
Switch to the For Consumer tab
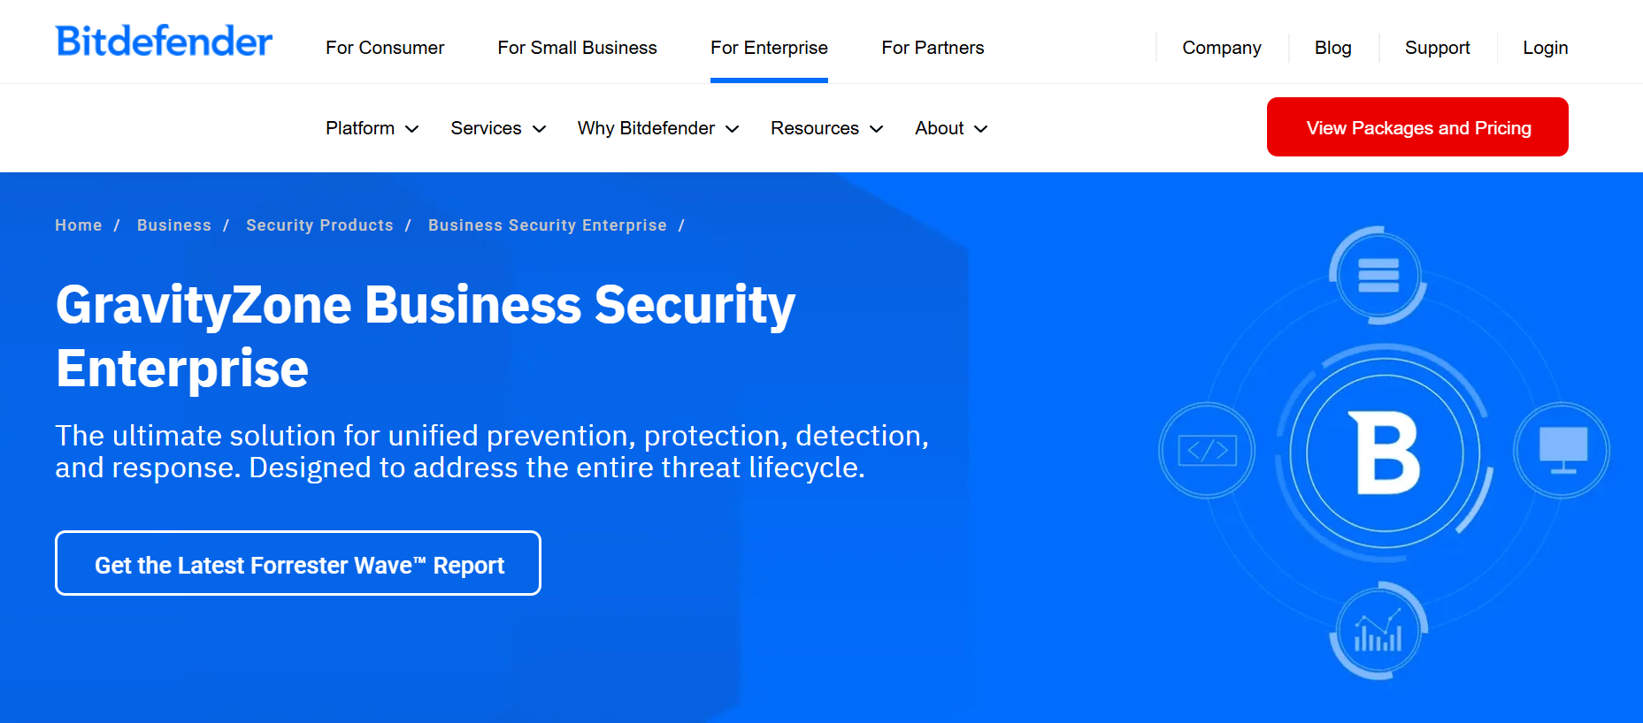click(385, 48)
